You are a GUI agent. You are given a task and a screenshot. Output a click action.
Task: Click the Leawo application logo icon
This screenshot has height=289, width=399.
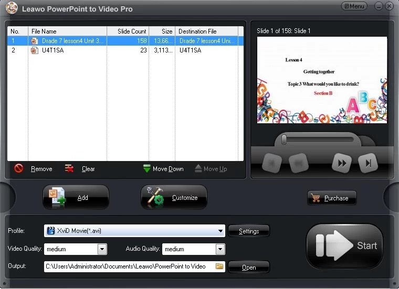tap(12, 8)
